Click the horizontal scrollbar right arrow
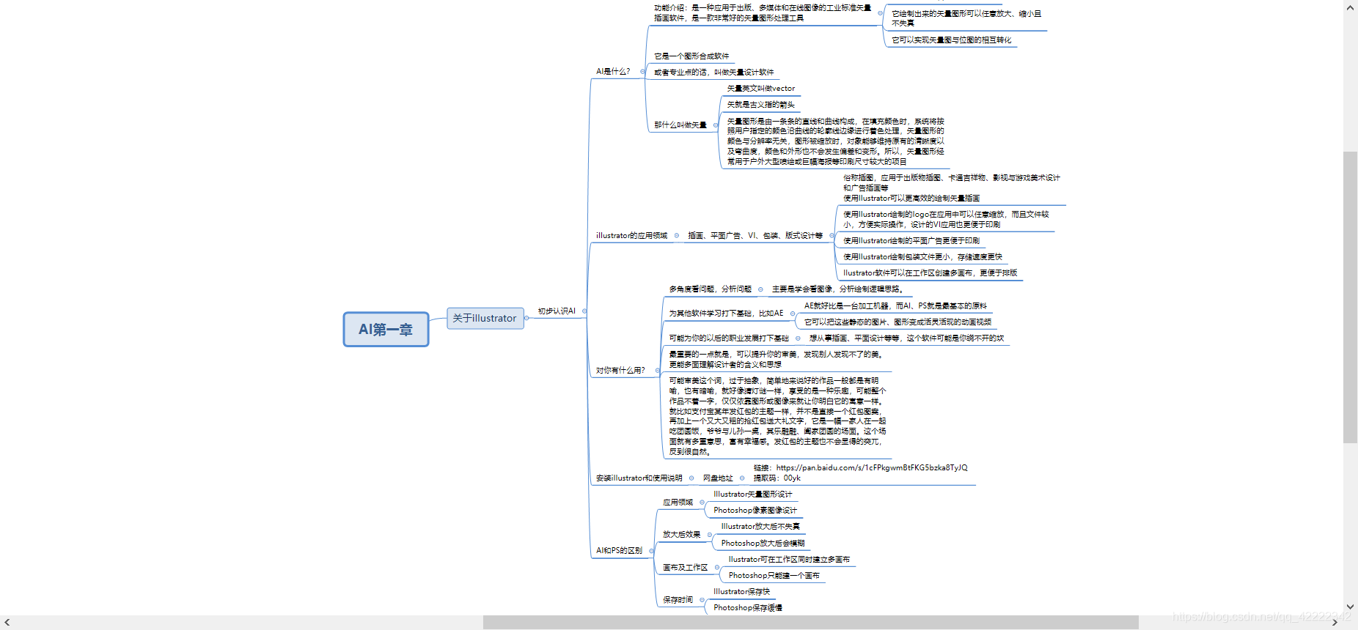1358x630 pixels. coord(1336,623)
